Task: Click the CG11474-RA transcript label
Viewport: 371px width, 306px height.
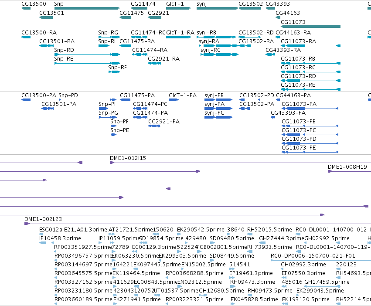Action: click(x=150, y=50)
